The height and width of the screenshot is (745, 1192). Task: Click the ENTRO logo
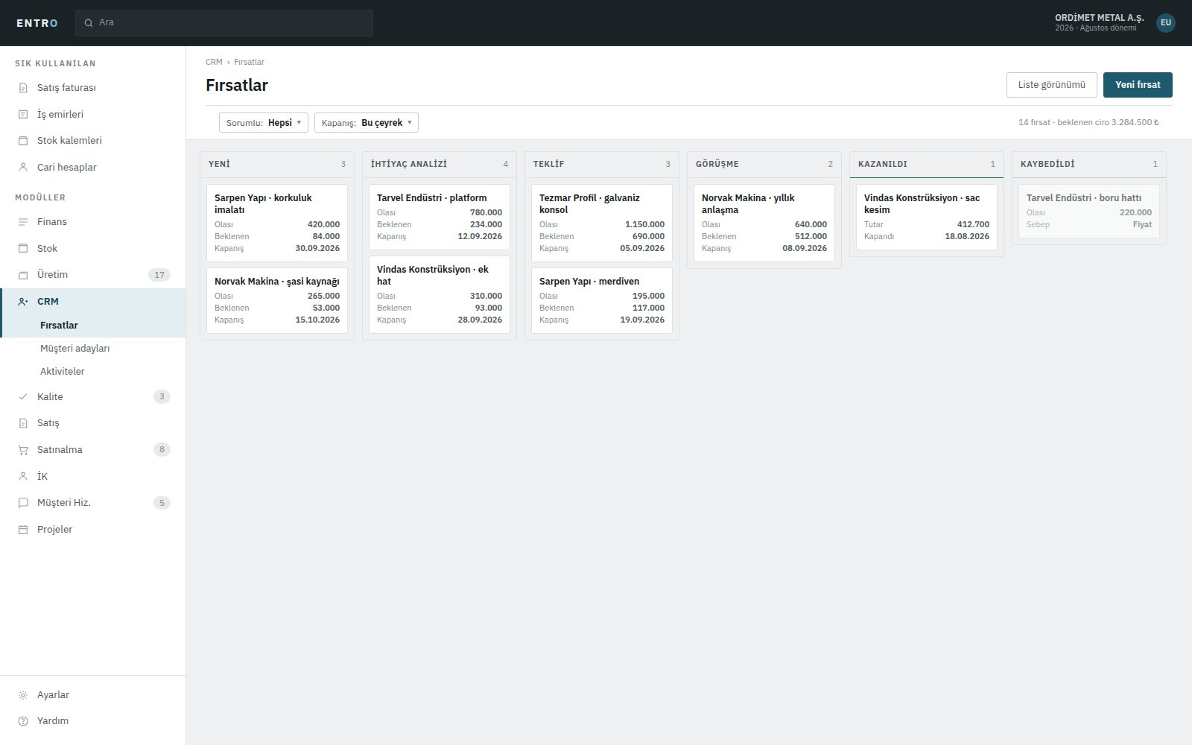coord(37,23)
